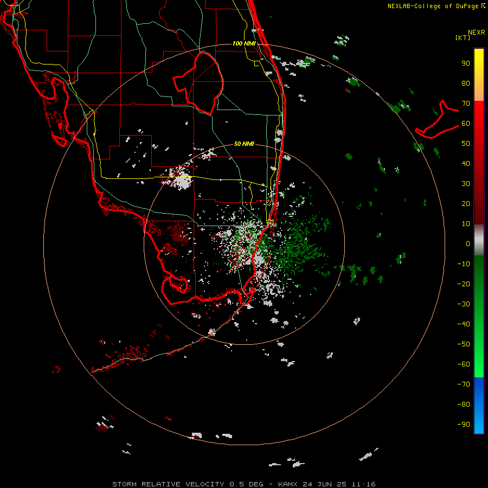Click the -80 value on the velocity scale
Screen dimensions: 488x488
click(464, 404)
